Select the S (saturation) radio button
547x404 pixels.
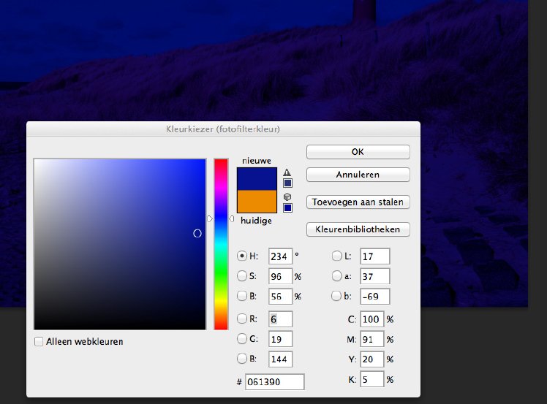coord(242,276)
